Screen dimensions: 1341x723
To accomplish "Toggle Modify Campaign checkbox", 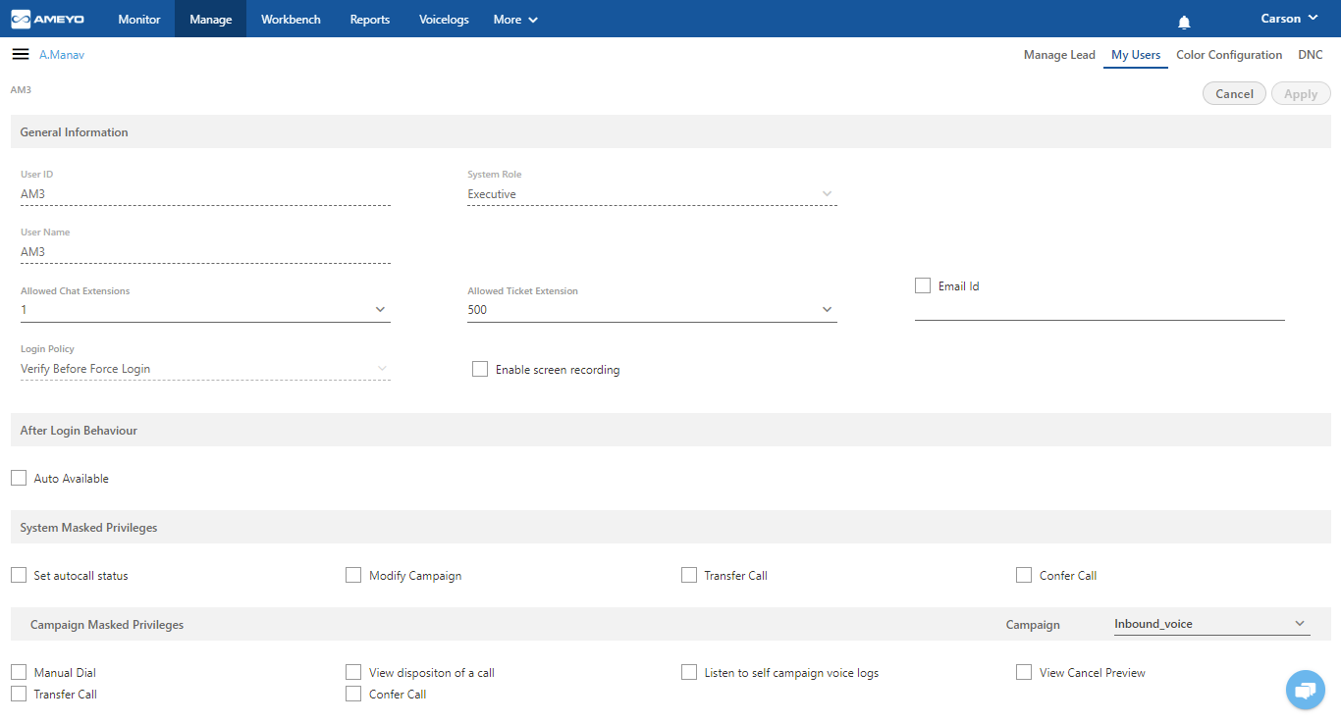I will (x=353, y=575).
